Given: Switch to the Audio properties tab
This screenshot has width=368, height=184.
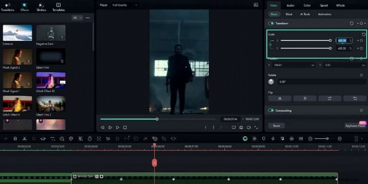Looking at the screenshot, I should [x=290, y=5].
